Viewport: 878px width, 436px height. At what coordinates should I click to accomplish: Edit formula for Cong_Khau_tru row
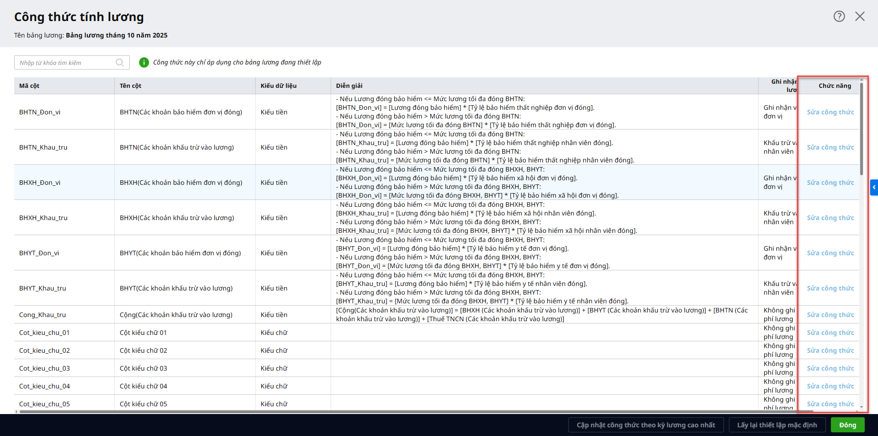[x=830, y=315]
